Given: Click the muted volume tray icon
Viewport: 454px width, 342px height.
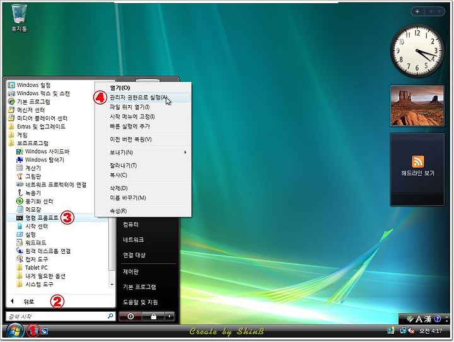Looking at the screenshot, I should pyautogui.click(x=411, y=331).
